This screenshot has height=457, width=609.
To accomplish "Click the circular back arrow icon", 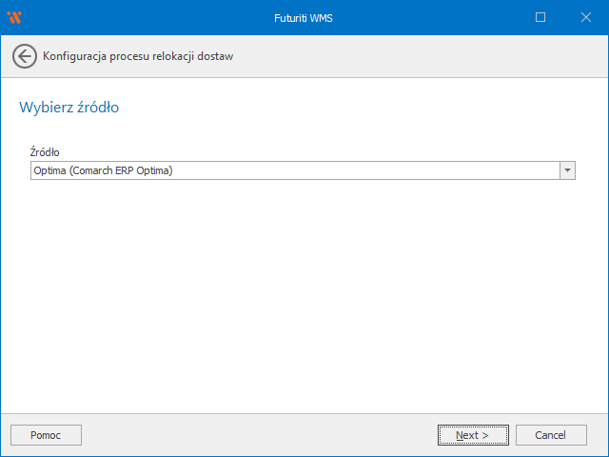I will [x=25, y=56].
